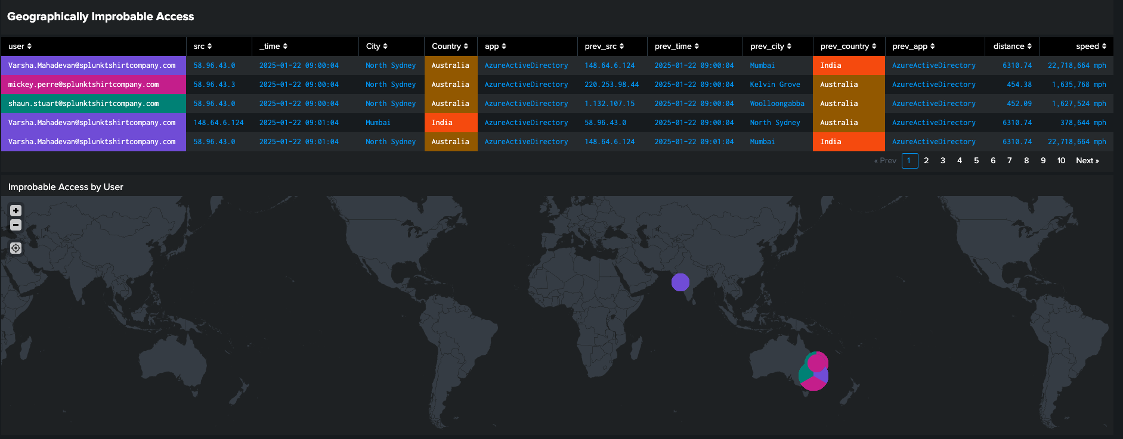Click distance value 452.09
This screenshot has width=1123, height=439.
pyautogui.click(x=1019, y=104)
